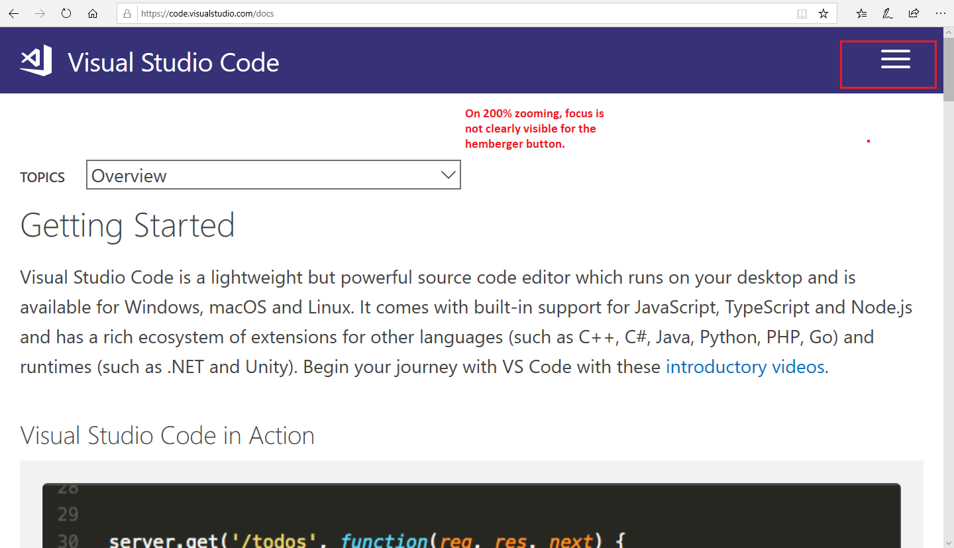Start a Web Notes annotation

point(887,13)
